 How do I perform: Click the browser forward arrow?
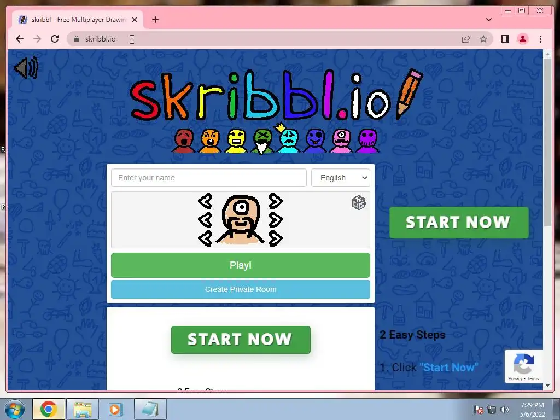[37, 39]
